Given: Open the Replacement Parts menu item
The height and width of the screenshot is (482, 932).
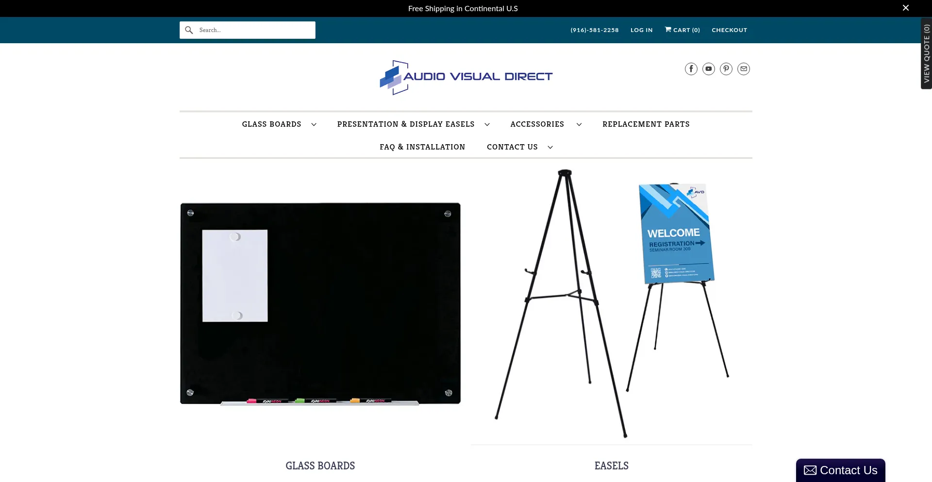Looking at the screenshot, I should 646,124.
